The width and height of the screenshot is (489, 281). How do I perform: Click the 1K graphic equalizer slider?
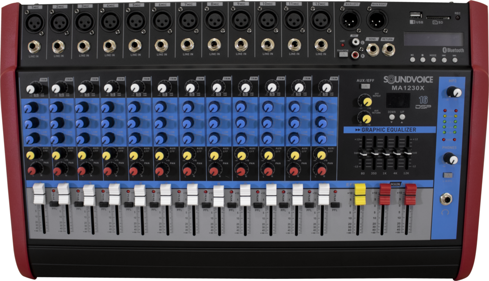coord(385,153)
